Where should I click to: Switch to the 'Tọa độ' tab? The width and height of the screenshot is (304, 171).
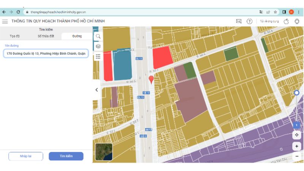[x=15, y=36]
